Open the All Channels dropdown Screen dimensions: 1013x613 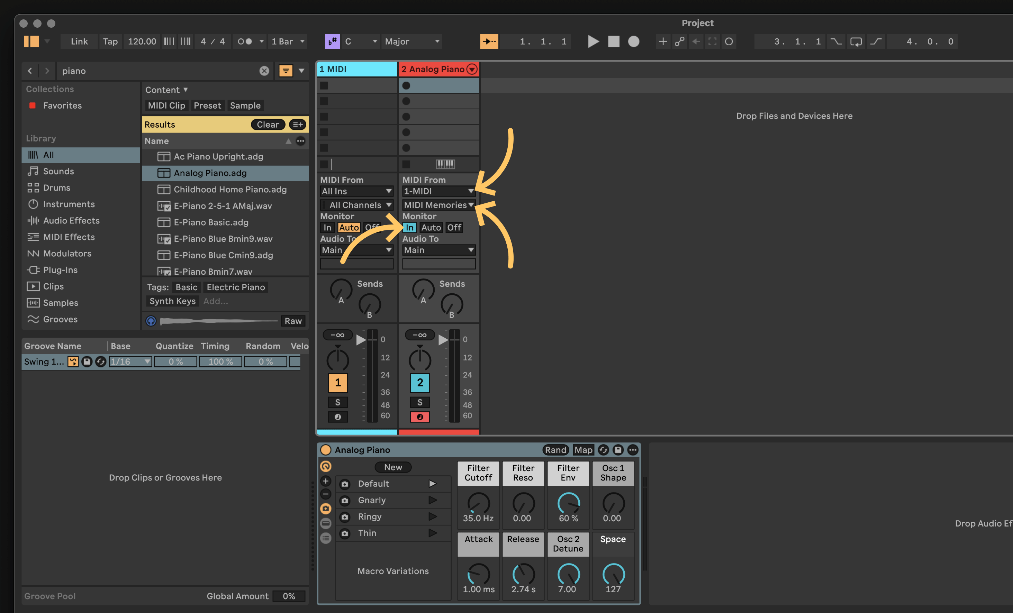[356, 204]
